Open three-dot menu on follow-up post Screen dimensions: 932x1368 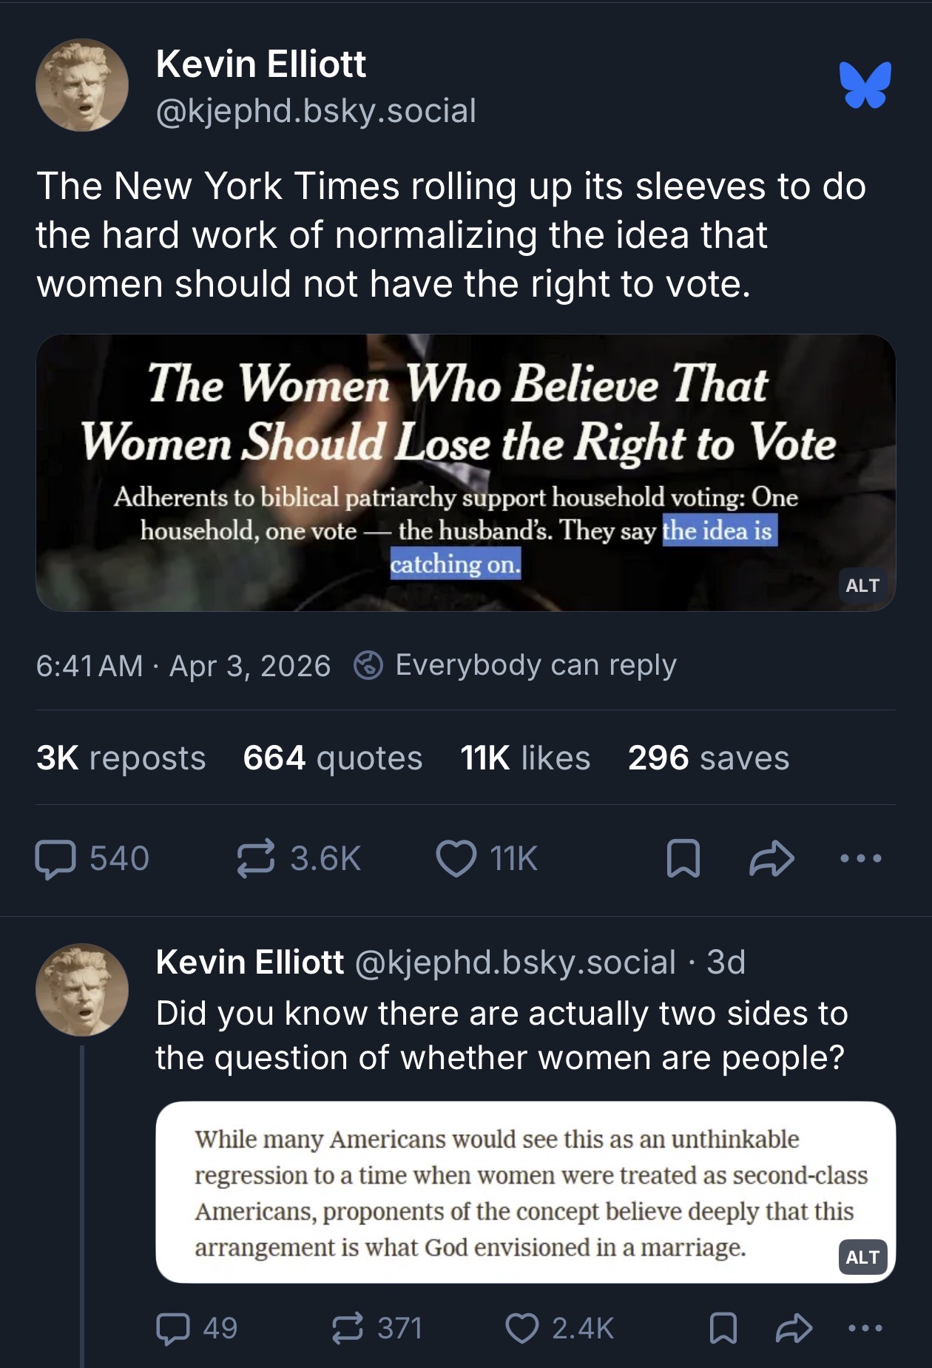coord(865,1328)
